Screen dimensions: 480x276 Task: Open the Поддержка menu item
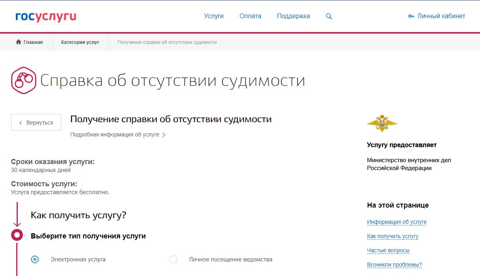click(x=293, y=16)
